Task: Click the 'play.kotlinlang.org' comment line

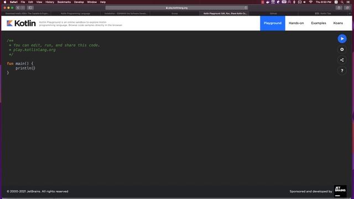Action: point(34,50)
